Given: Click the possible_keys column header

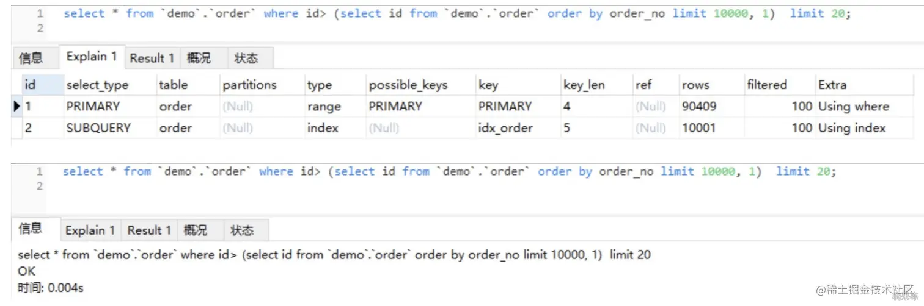Looking at the screenshot, I should 420,85.
